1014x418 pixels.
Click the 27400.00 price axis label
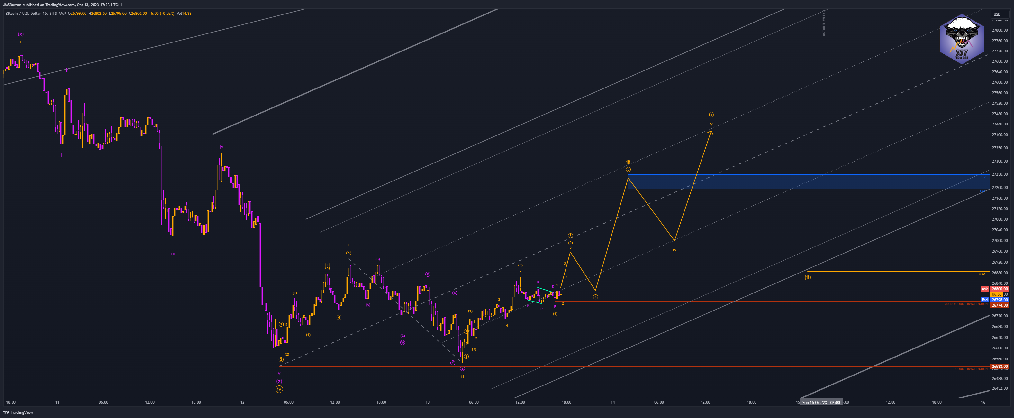pos(1000,135)
